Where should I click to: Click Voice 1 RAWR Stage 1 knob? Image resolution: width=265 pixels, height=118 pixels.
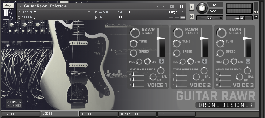point(135,33)
